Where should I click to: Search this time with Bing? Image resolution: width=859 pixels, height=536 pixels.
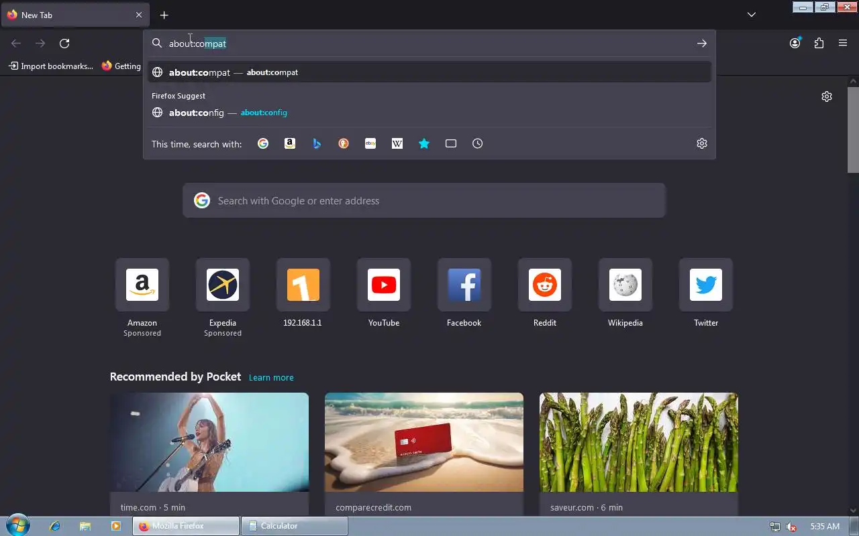[317, 143]
